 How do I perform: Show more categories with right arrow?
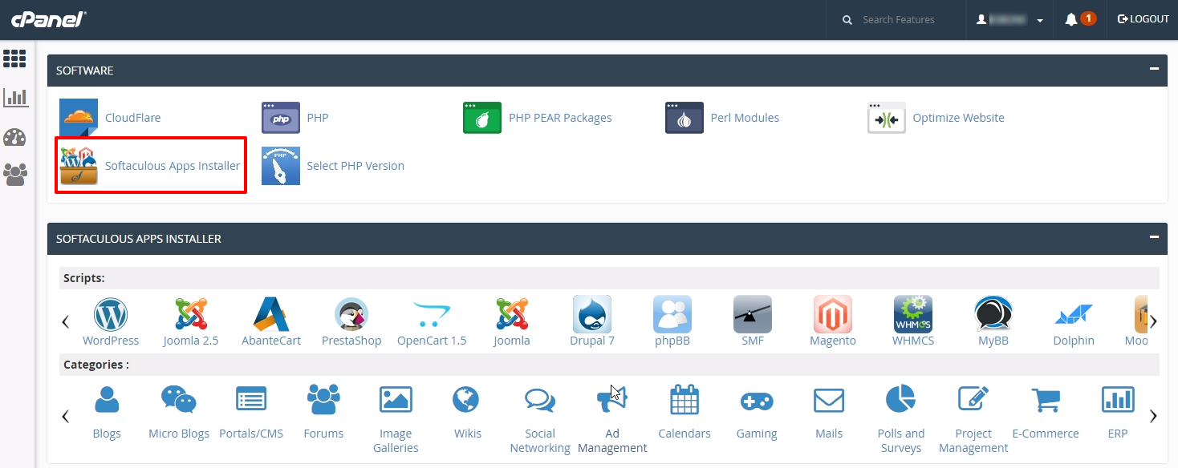pyautogui.click(x=1153, y=416)
